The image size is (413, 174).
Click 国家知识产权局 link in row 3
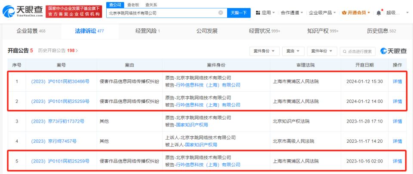[x=192, y=125]
